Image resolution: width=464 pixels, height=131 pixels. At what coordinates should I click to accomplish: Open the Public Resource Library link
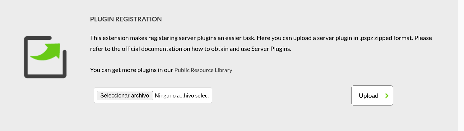click(x=203, y=70)
